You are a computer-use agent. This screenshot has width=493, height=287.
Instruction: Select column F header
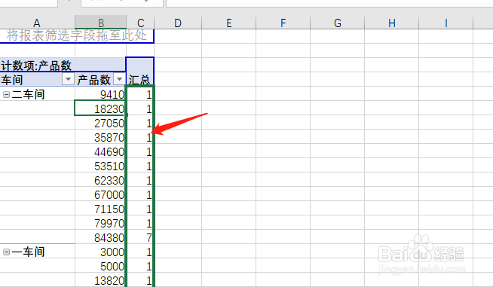coord(283,23)
